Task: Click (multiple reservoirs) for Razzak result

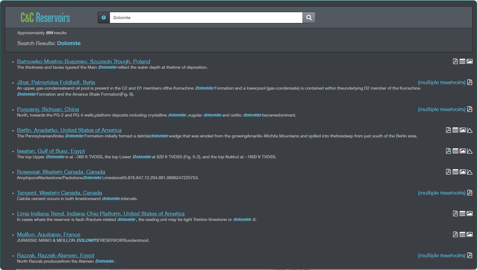Action: click(441, 255)
